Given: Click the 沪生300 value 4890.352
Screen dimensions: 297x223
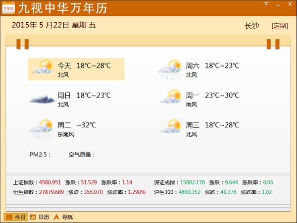Looking at the screenshot, I should 190,192.
